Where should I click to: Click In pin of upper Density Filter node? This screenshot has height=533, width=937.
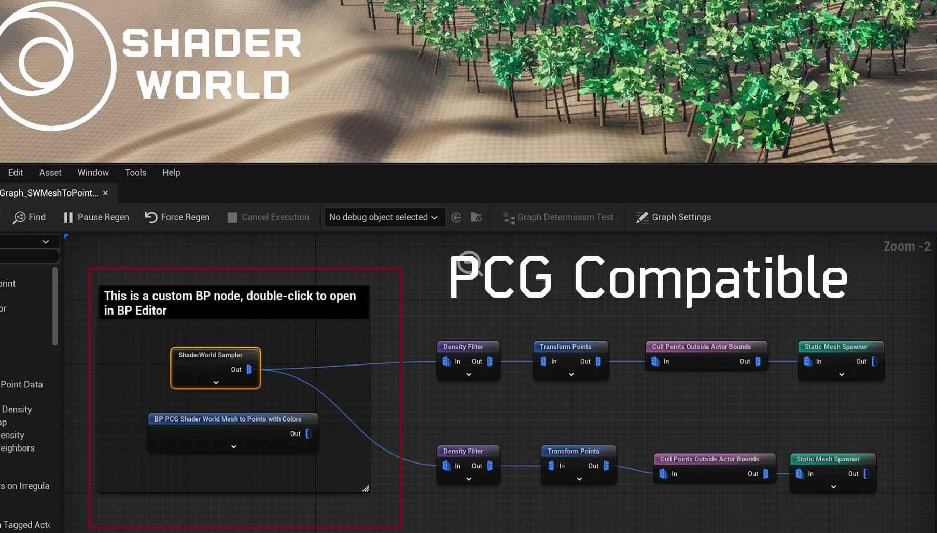coord(446,361)
